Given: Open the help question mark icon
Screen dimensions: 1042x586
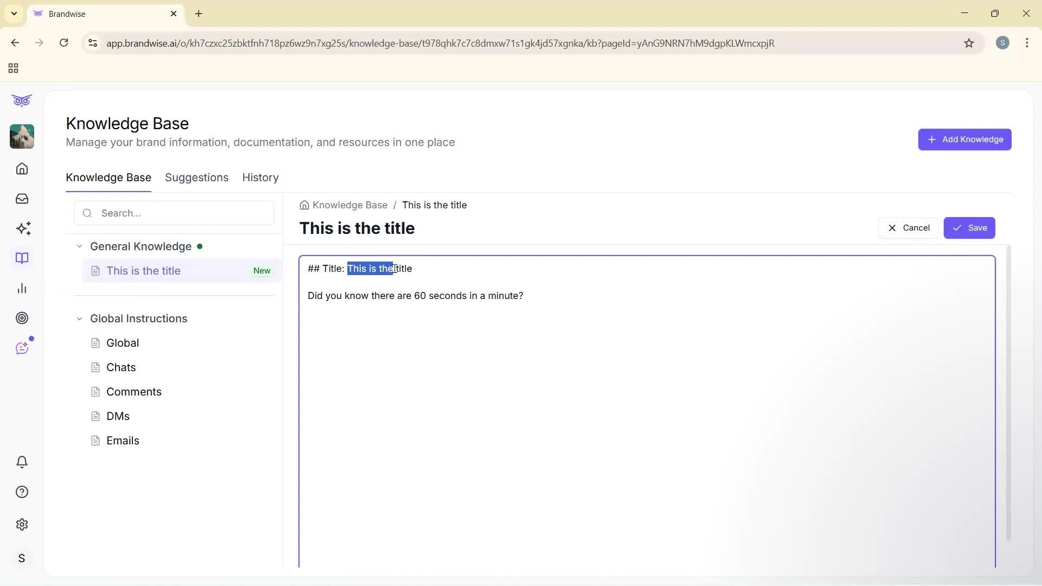Looking at the screenshot, I should (22, 492).
